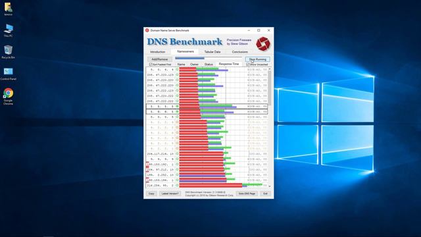Close the DNS Benchmark window
The image size is (421, 237).
(268, 30)
